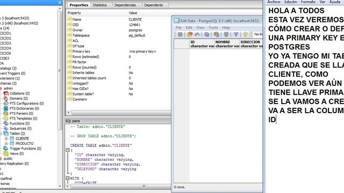The height and width of the screenshot is (193, 344).
Task: Open the Edición menu in Notepad
Action: point(291,2)
